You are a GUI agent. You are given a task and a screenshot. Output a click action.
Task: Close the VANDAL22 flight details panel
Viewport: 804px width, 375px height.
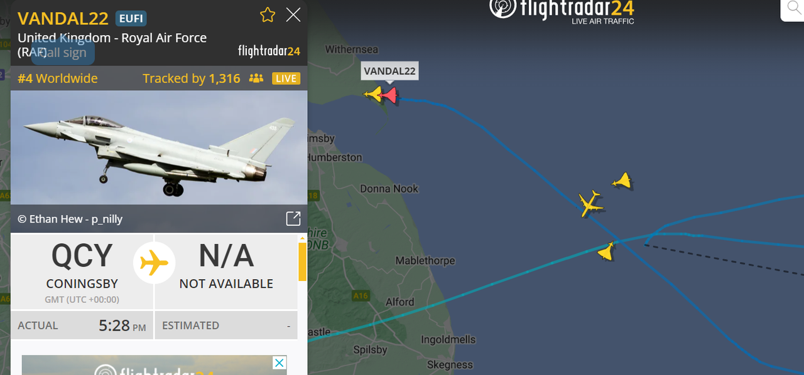[293, 15]
